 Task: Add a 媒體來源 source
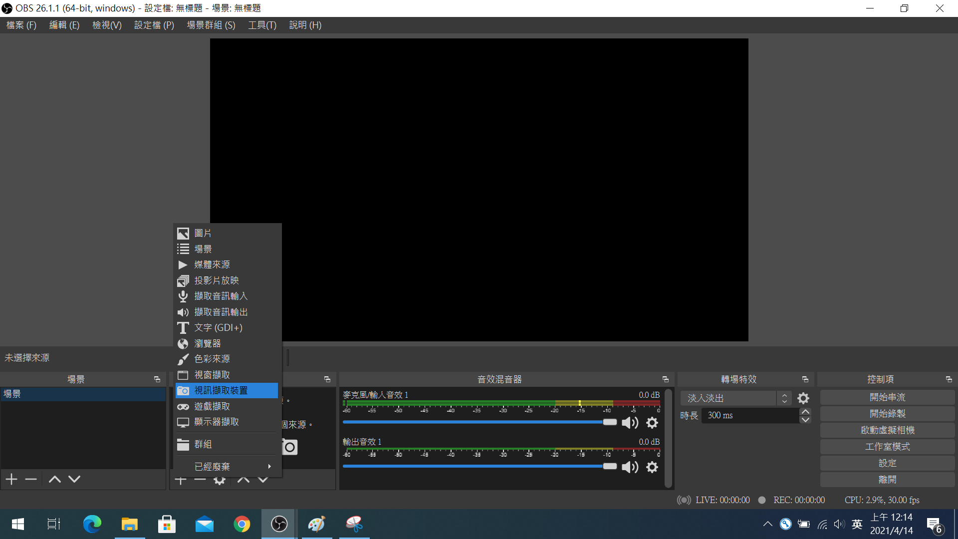212,265
